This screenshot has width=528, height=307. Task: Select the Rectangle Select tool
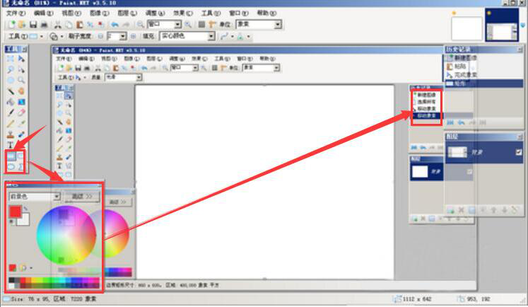(x=11, y=59)
